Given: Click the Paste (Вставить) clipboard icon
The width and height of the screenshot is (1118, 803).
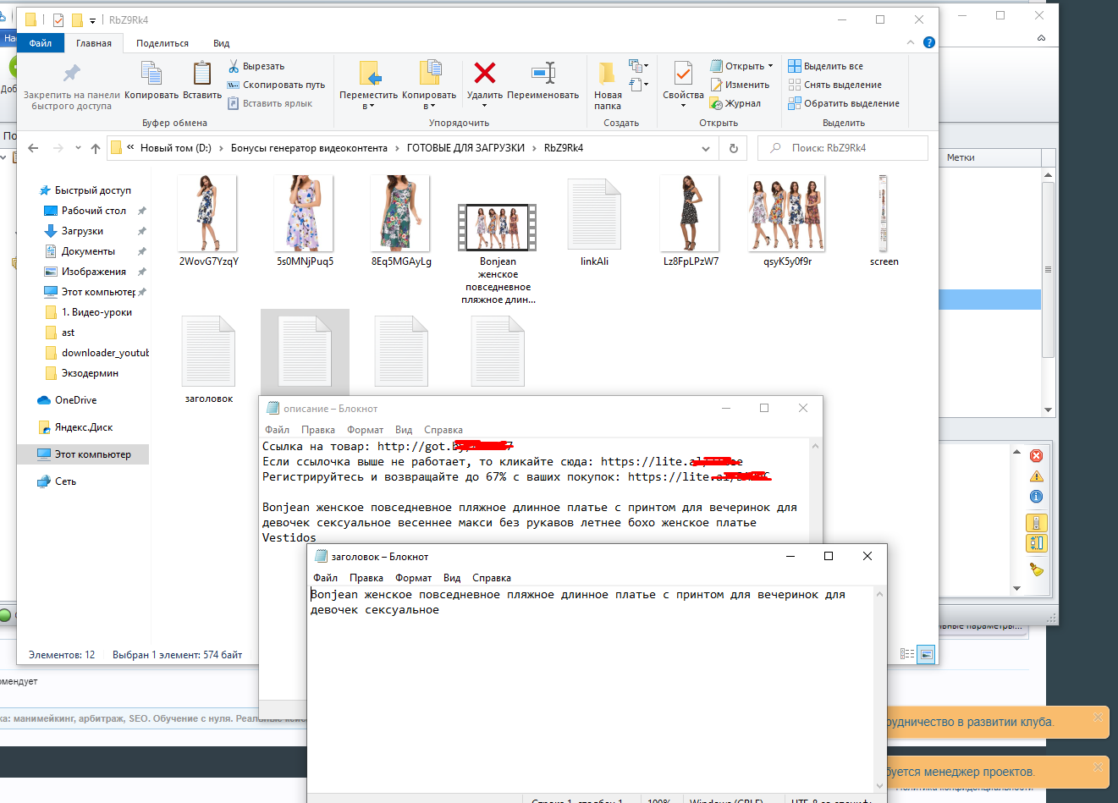Looking at the screenshot, I should (202, 74).
